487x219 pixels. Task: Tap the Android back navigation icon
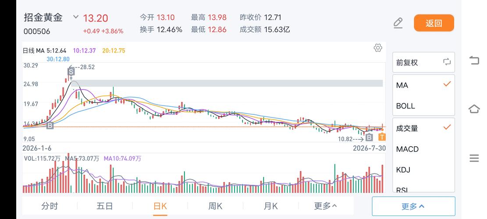pos(474,60)
